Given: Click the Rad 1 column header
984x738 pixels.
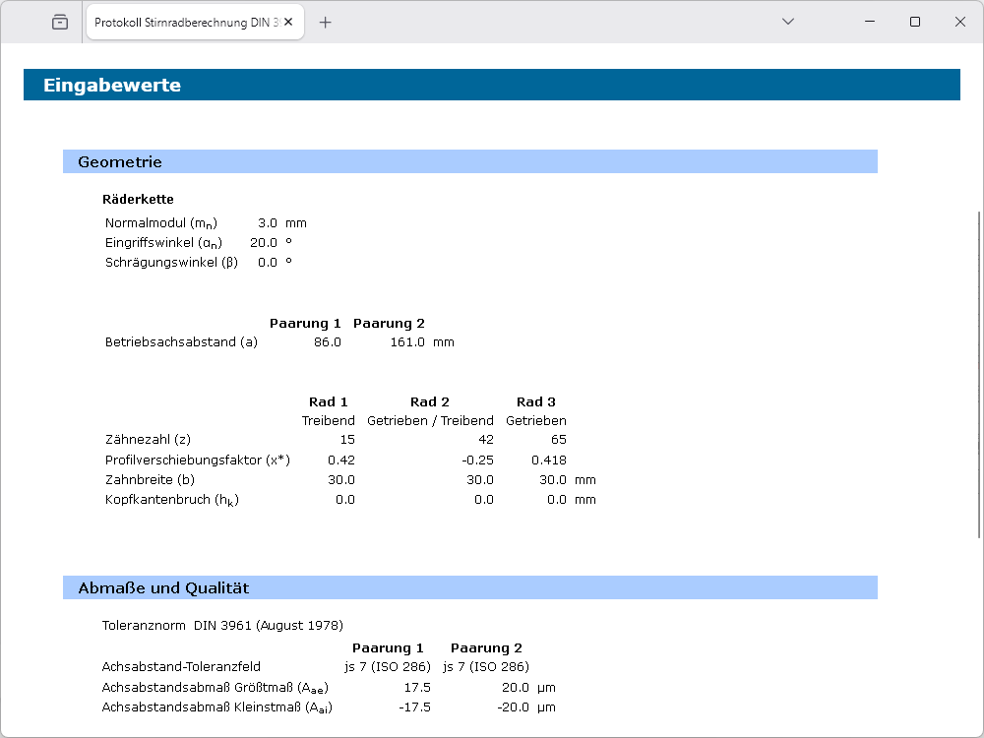Looking at the screenshot, I should coord(329,401).
